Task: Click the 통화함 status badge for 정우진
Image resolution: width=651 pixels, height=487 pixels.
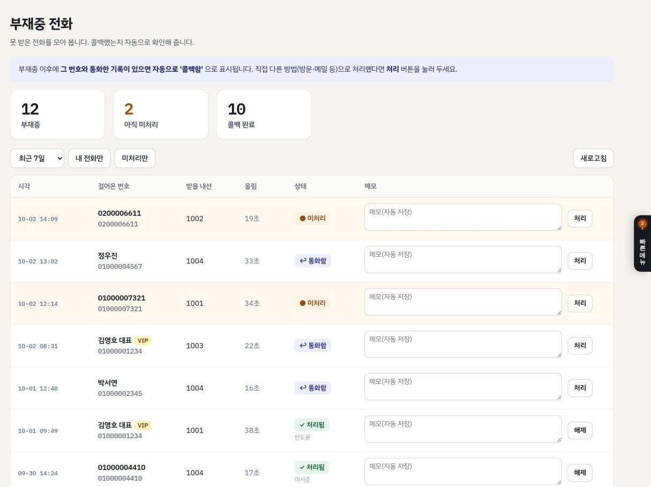Action: coord(312,261)
